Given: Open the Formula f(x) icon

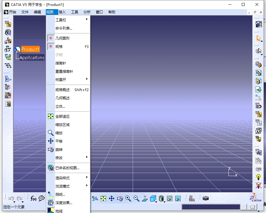Looking at the screenshot, I should pyautogui.click(x=33, y=198).
